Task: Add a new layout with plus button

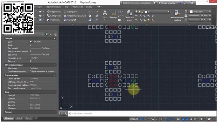Action: (36, 118)
